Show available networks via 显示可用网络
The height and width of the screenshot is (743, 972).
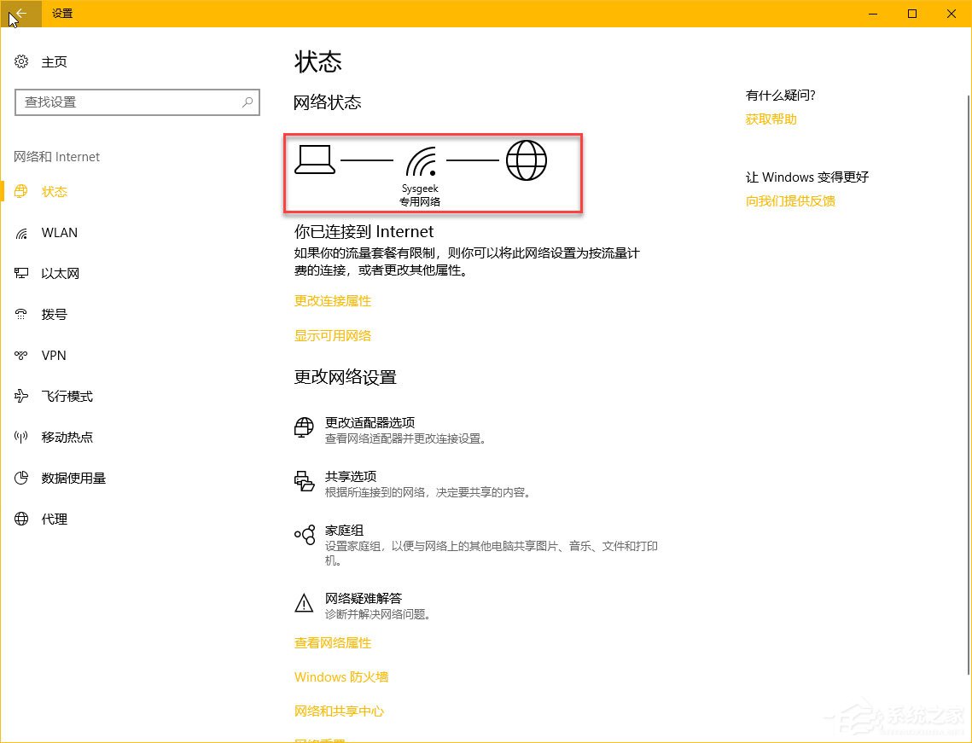tap(333, 335)
